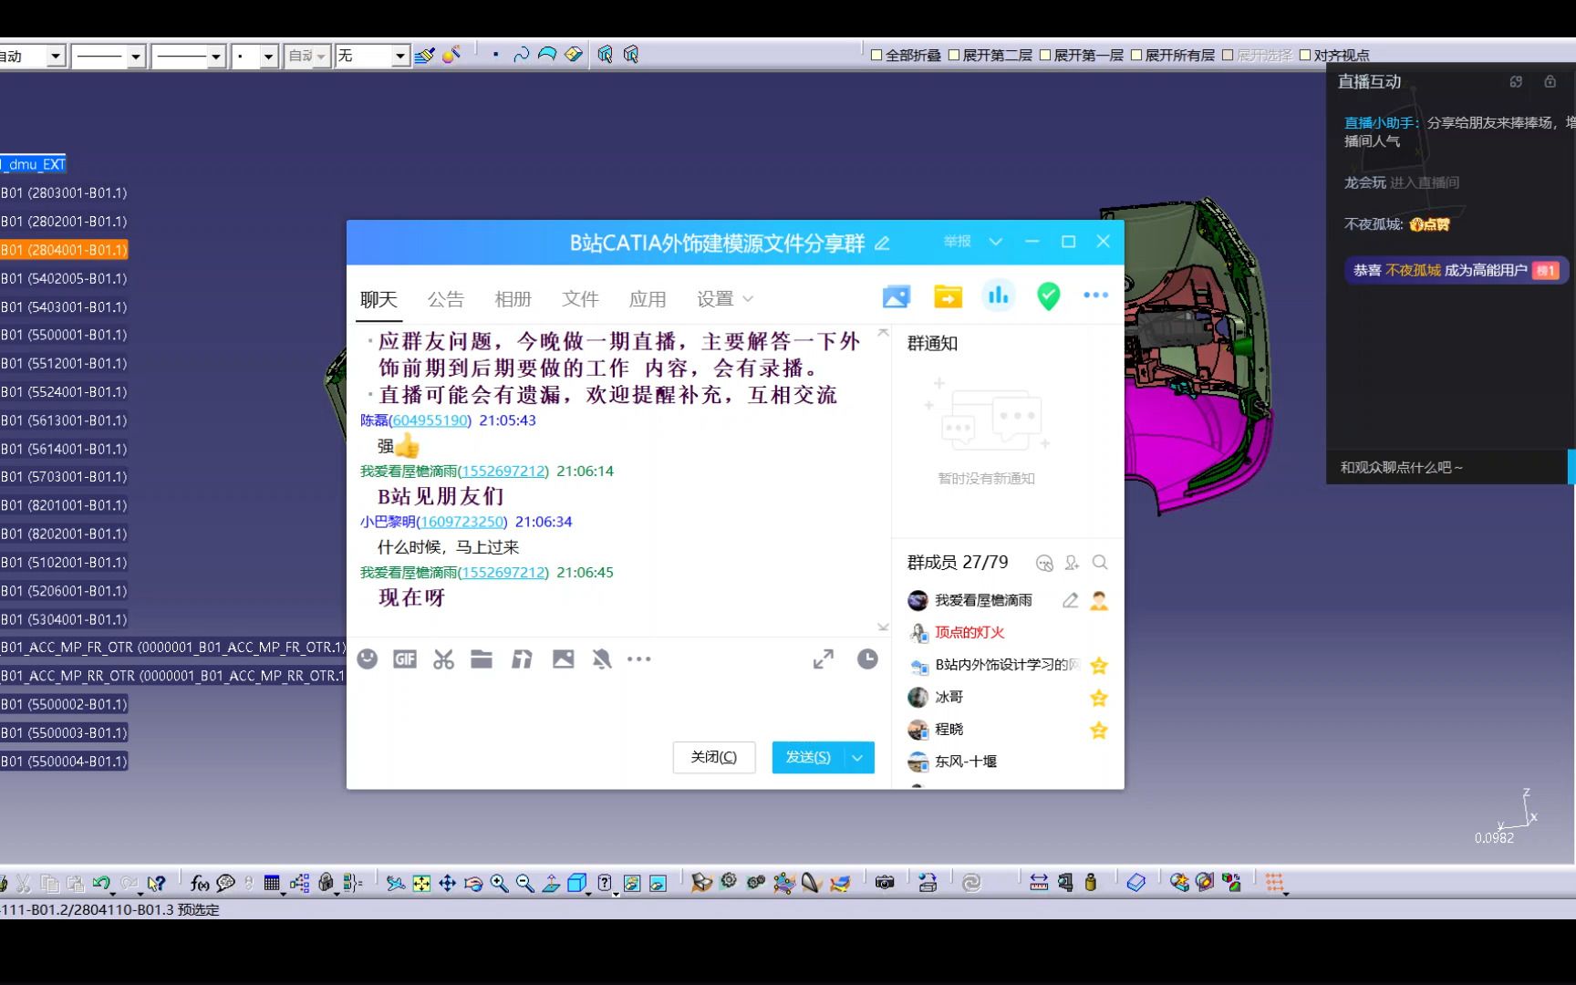This screenshot has width=1576, height=985.
Task: Click the isometric view cube icon
Action: (576, 882)
